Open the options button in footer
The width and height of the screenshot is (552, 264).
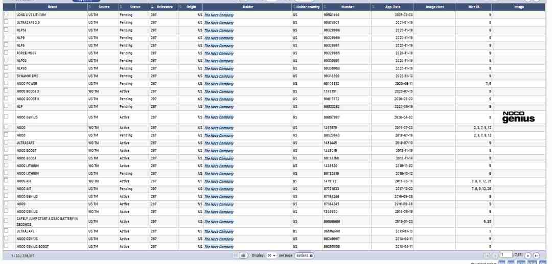click(304, 255)
